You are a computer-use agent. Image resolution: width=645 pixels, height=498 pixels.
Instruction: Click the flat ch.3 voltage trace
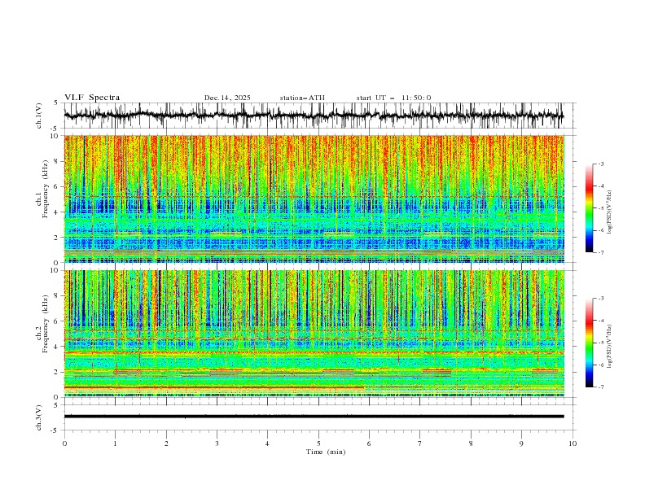314,417
